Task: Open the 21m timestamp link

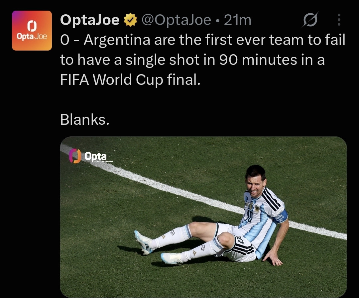Action: coord(237,20)
